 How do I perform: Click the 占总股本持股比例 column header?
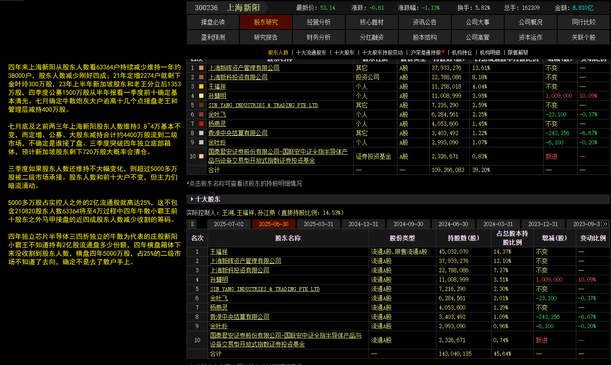click(512, 238)
